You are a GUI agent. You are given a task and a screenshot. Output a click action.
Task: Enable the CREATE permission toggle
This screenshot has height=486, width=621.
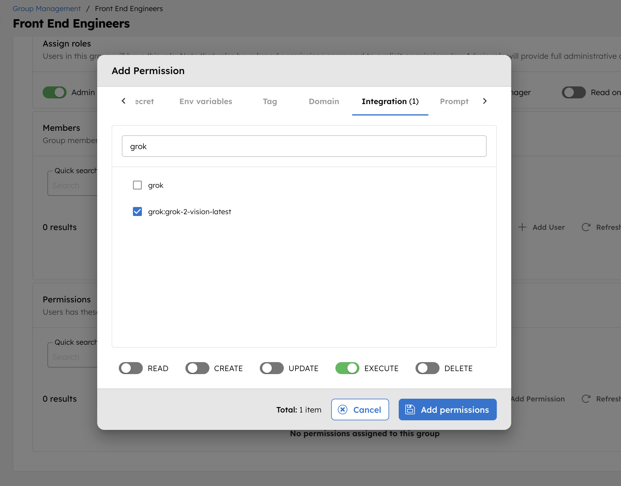(197, 368)
